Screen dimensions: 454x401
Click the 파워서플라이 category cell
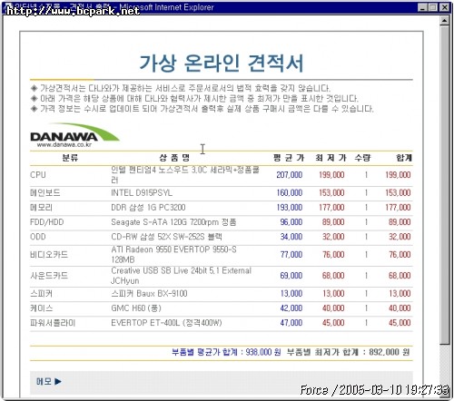point(53,323)
